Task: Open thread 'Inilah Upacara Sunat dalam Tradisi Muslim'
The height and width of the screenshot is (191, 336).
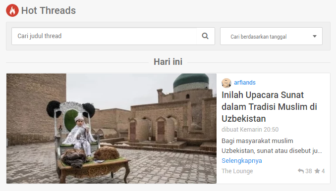Action: [269, 107]
